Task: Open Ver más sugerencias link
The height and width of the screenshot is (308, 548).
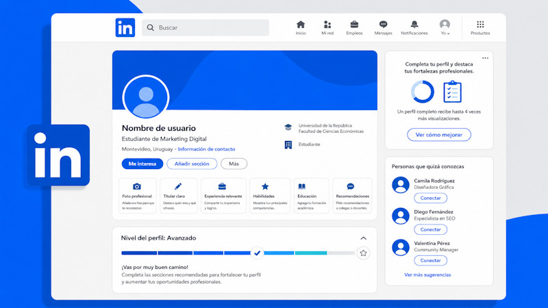Action: tap(427, 275)
